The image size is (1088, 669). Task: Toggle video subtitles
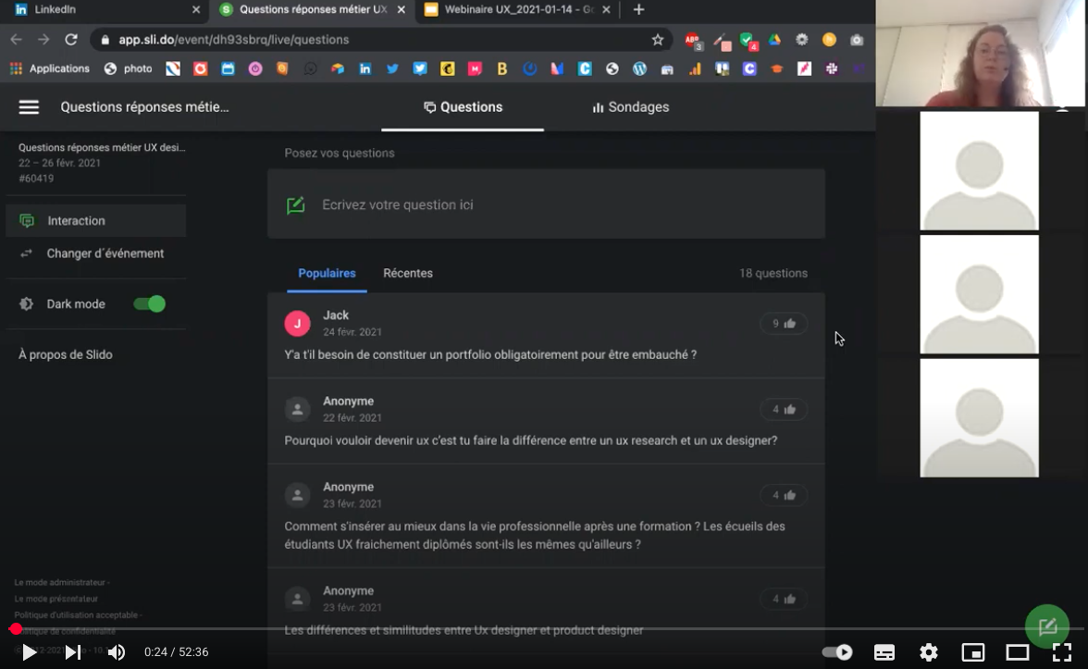[884, 651]
